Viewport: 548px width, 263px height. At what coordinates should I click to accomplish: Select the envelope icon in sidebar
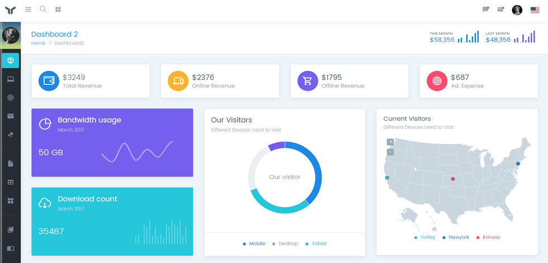11,116
